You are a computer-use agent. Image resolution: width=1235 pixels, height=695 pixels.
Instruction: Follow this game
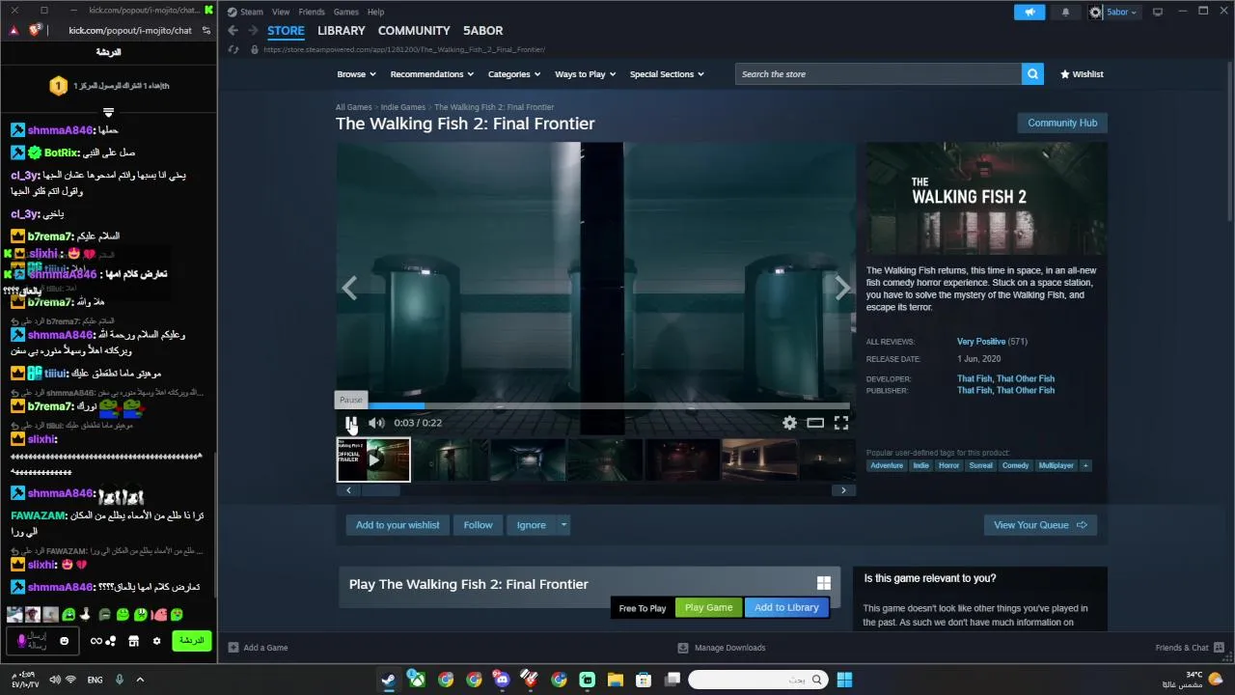pos(478,525)
